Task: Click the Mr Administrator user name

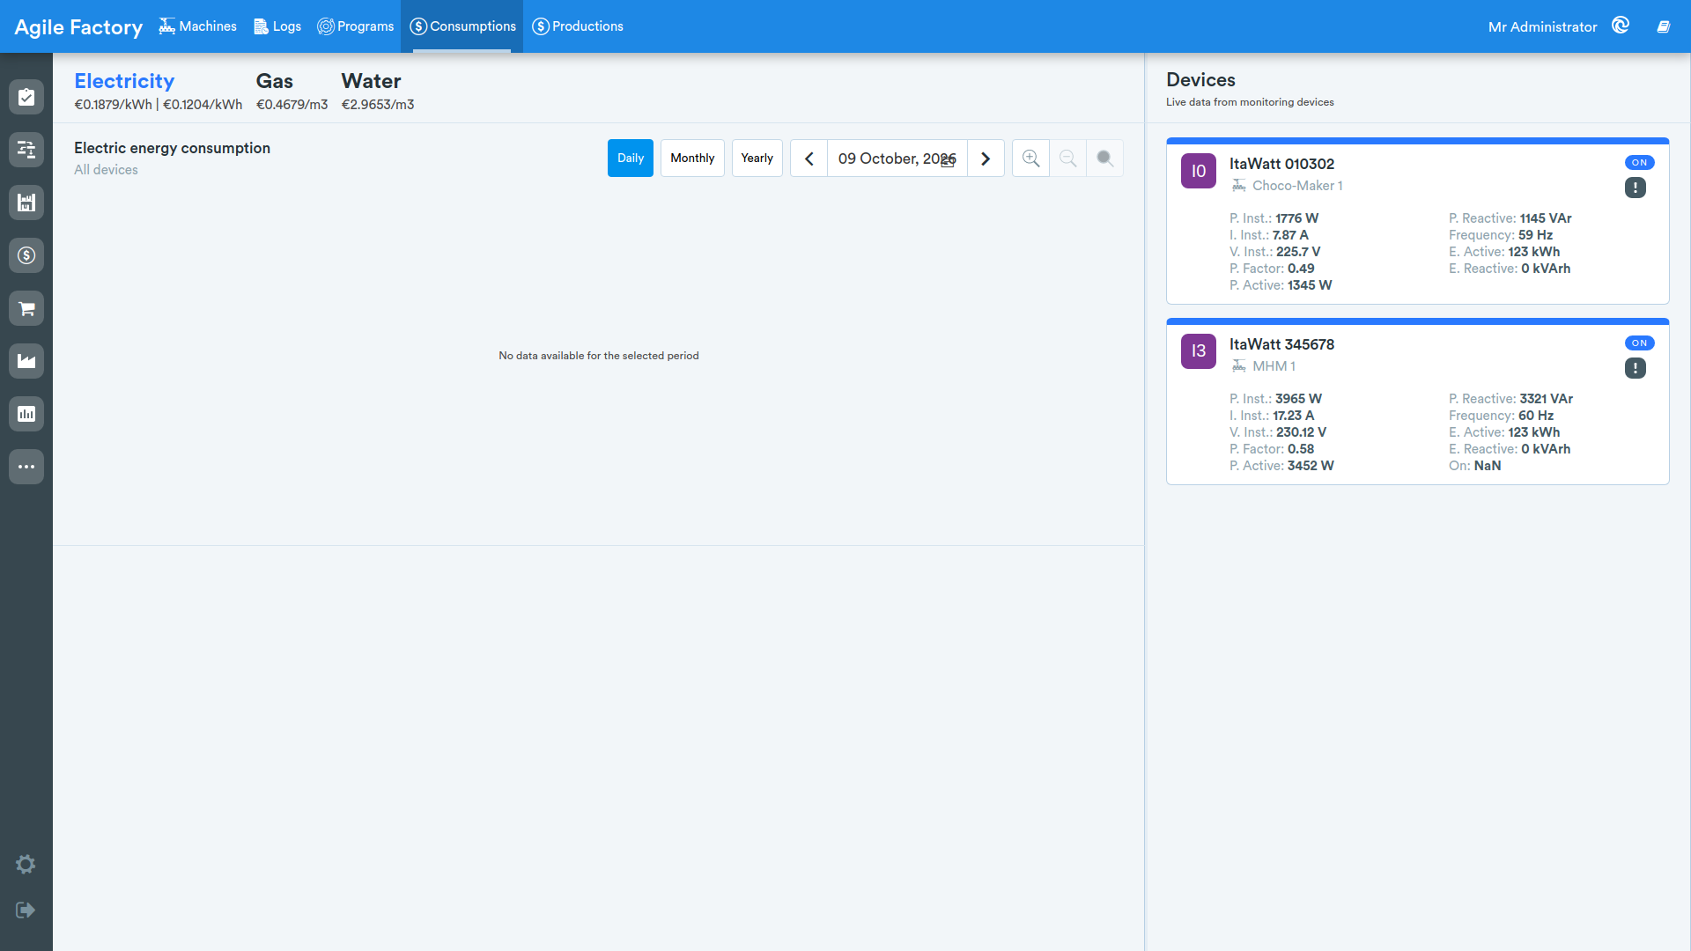Action: (1542, 27)
